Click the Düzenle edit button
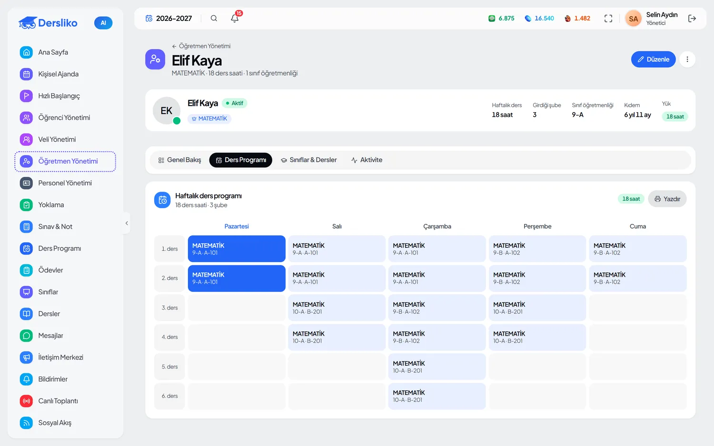Screen dimensions: 714x446 [x=653, y=59]
